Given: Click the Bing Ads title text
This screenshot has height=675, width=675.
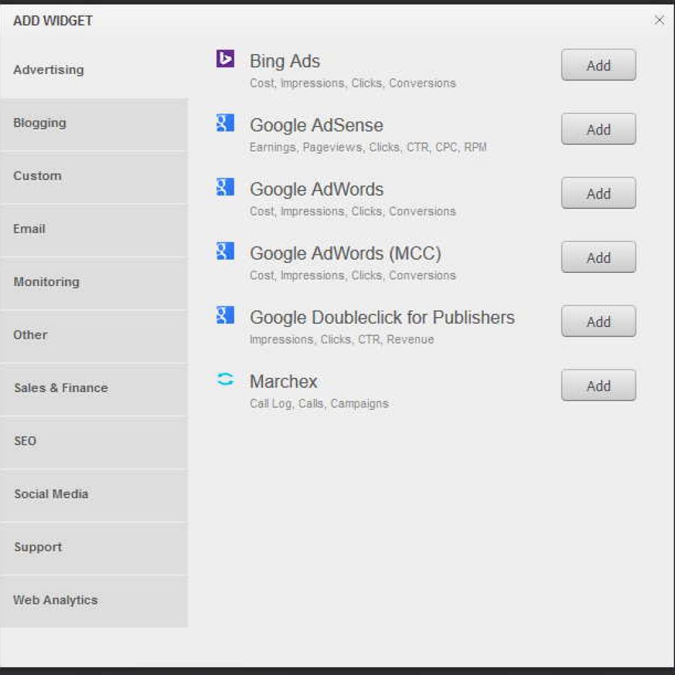Looking at the screenshot, I should (285, 61).
